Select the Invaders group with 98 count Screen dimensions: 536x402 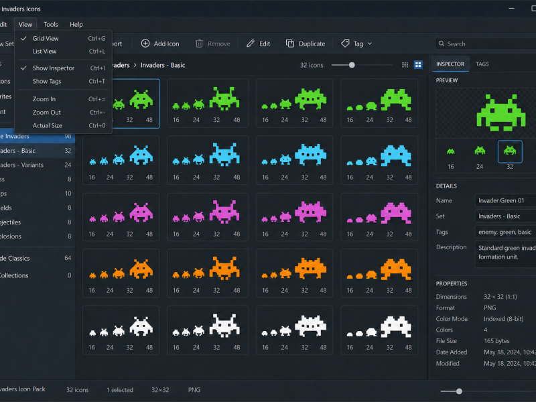pyautogui.click(x=38, y=136)
